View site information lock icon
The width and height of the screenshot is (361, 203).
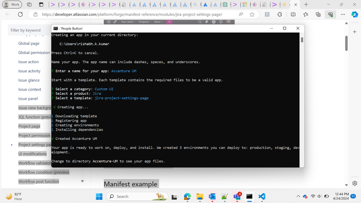[x=35, y=14]
